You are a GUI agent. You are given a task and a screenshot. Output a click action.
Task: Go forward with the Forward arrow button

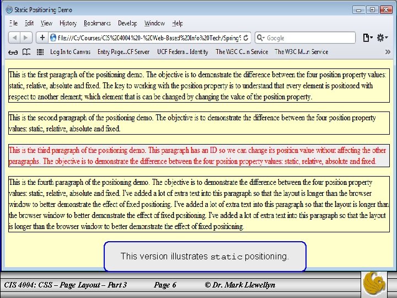[x=26, y=38]
